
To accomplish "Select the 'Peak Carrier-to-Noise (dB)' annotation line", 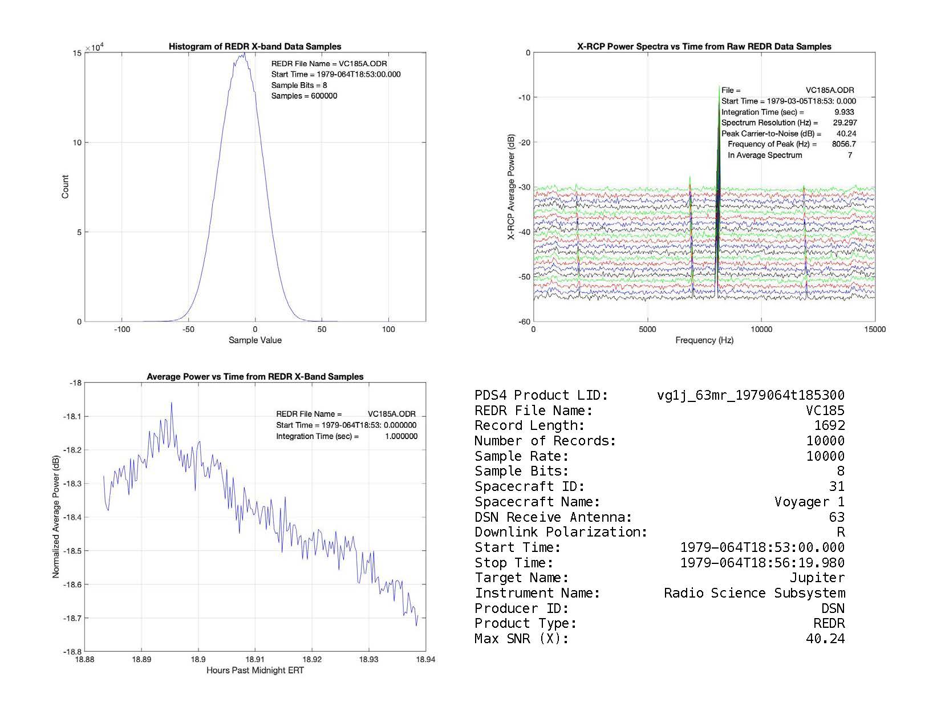I will tap(788, 133).
